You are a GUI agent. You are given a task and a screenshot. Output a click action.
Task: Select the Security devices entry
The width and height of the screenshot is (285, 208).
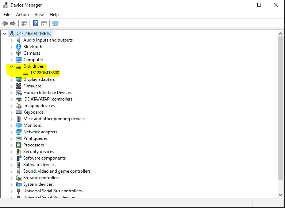coord(39,152)
